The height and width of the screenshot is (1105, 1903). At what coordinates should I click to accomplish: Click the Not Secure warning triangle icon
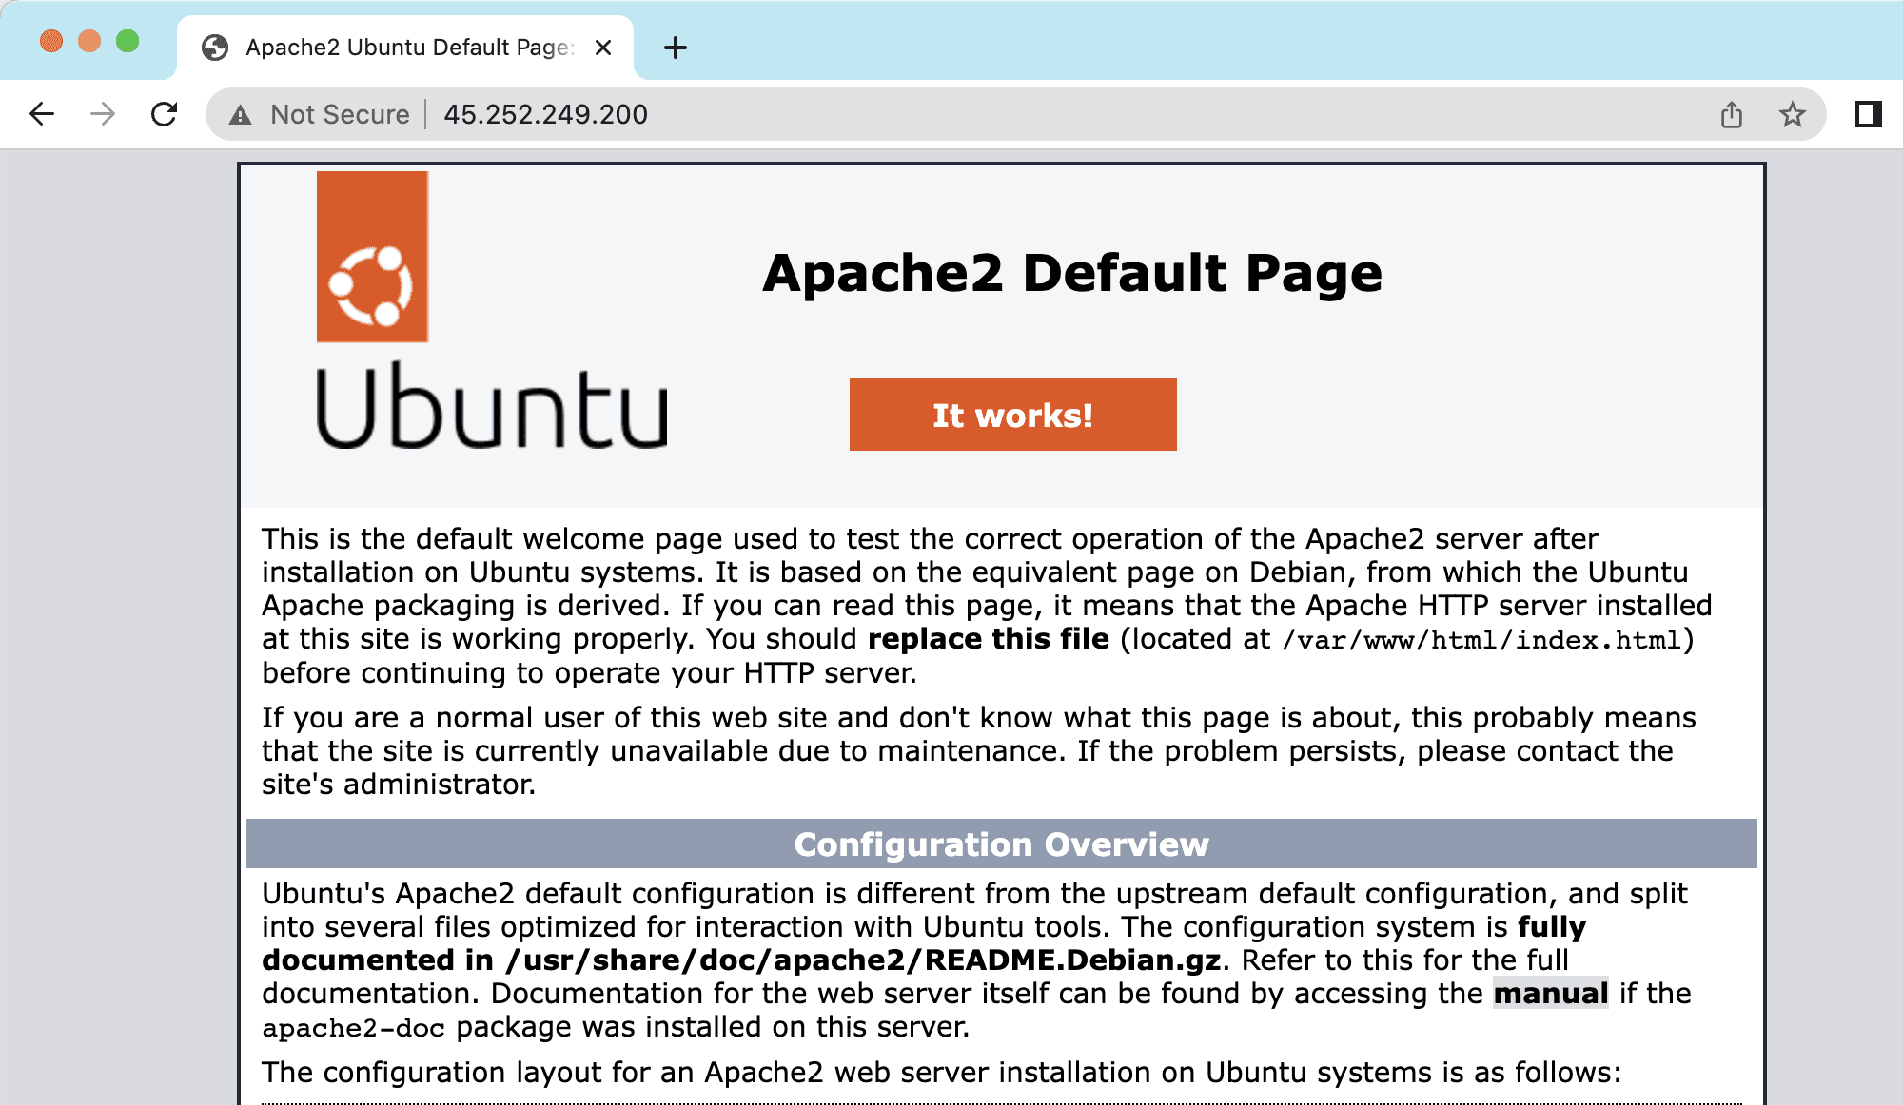pyautogui.click(x=240, y=114)
